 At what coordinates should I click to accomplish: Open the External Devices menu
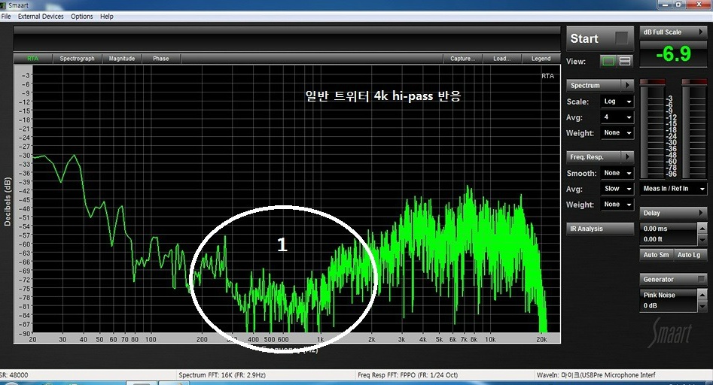[41, 16]
